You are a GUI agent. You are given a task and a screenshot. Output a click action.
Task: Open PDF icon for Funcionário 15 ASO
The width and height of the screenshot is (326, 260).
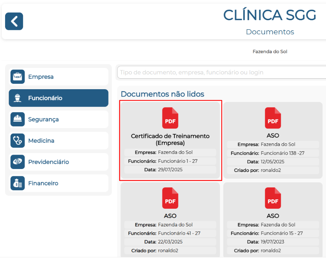pos(273,198)
